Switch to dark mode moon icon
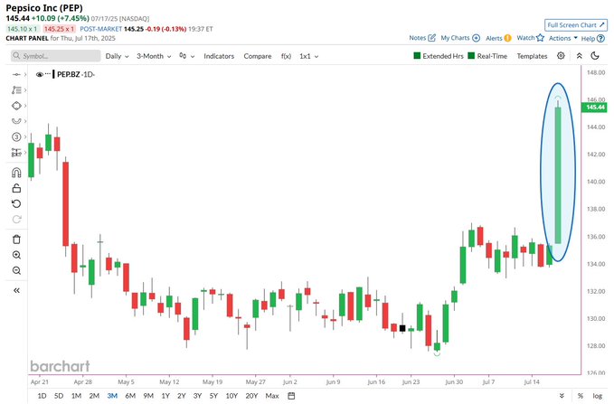This screenshot has width=614, height=404. click(595, 56)
